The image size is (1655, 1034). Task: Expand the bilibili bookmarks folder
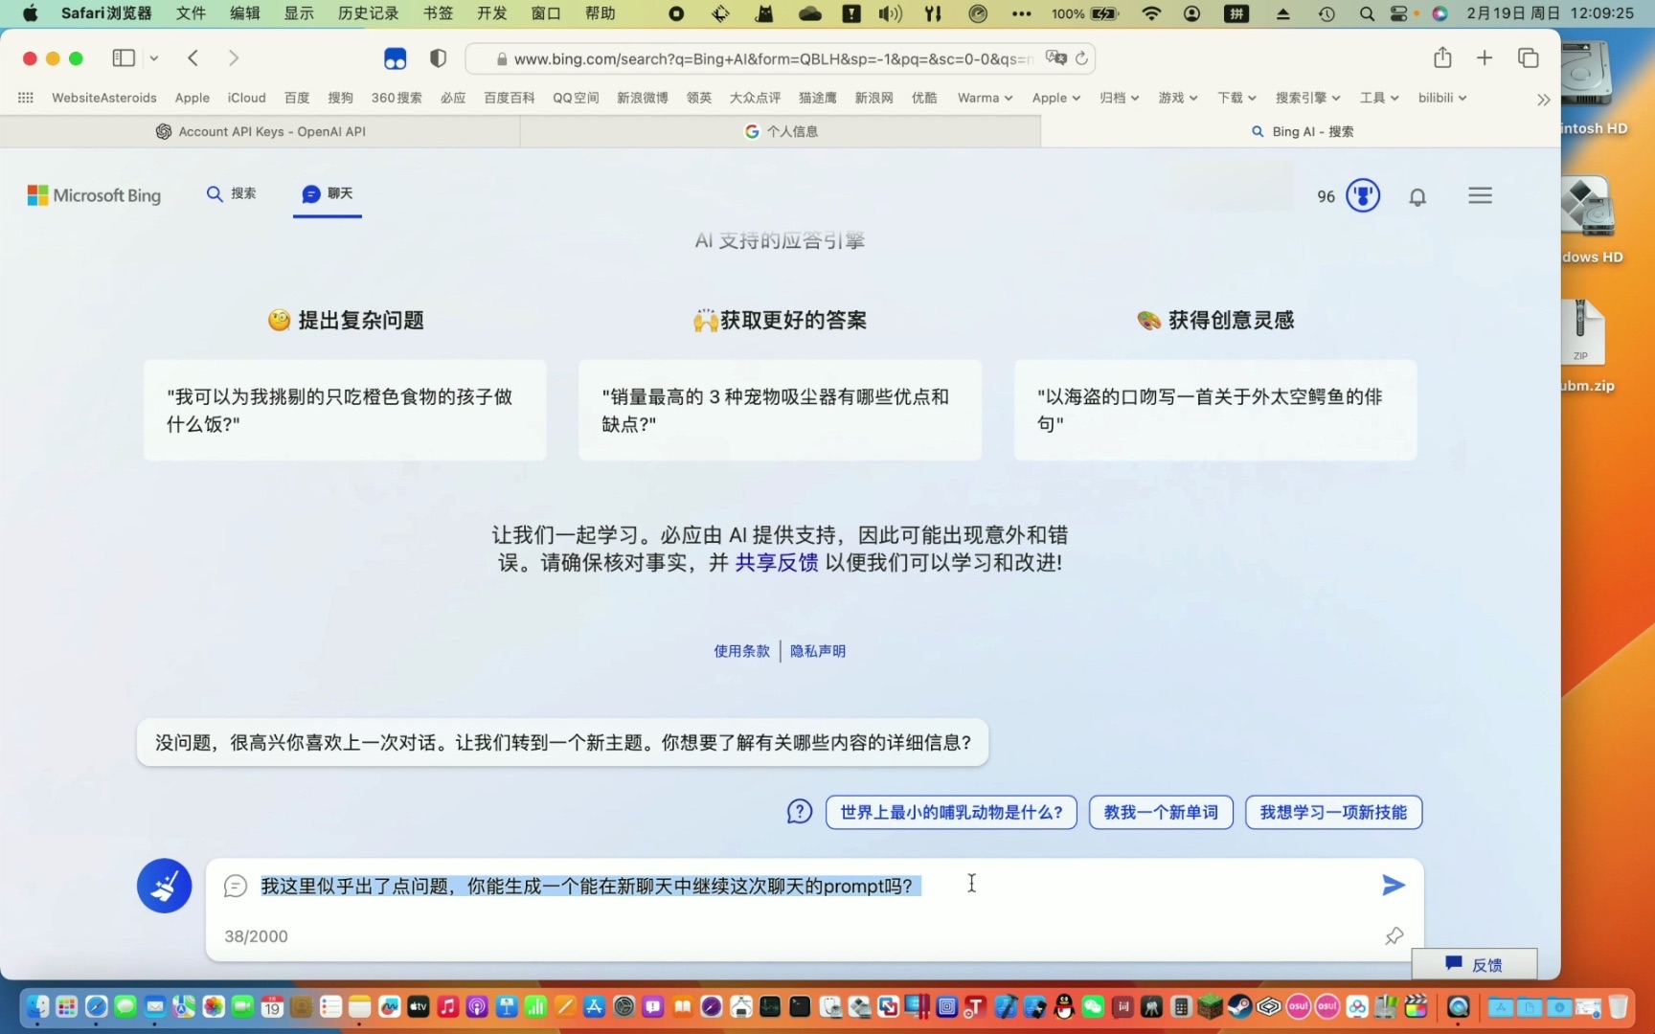(x=1441, y=98)
